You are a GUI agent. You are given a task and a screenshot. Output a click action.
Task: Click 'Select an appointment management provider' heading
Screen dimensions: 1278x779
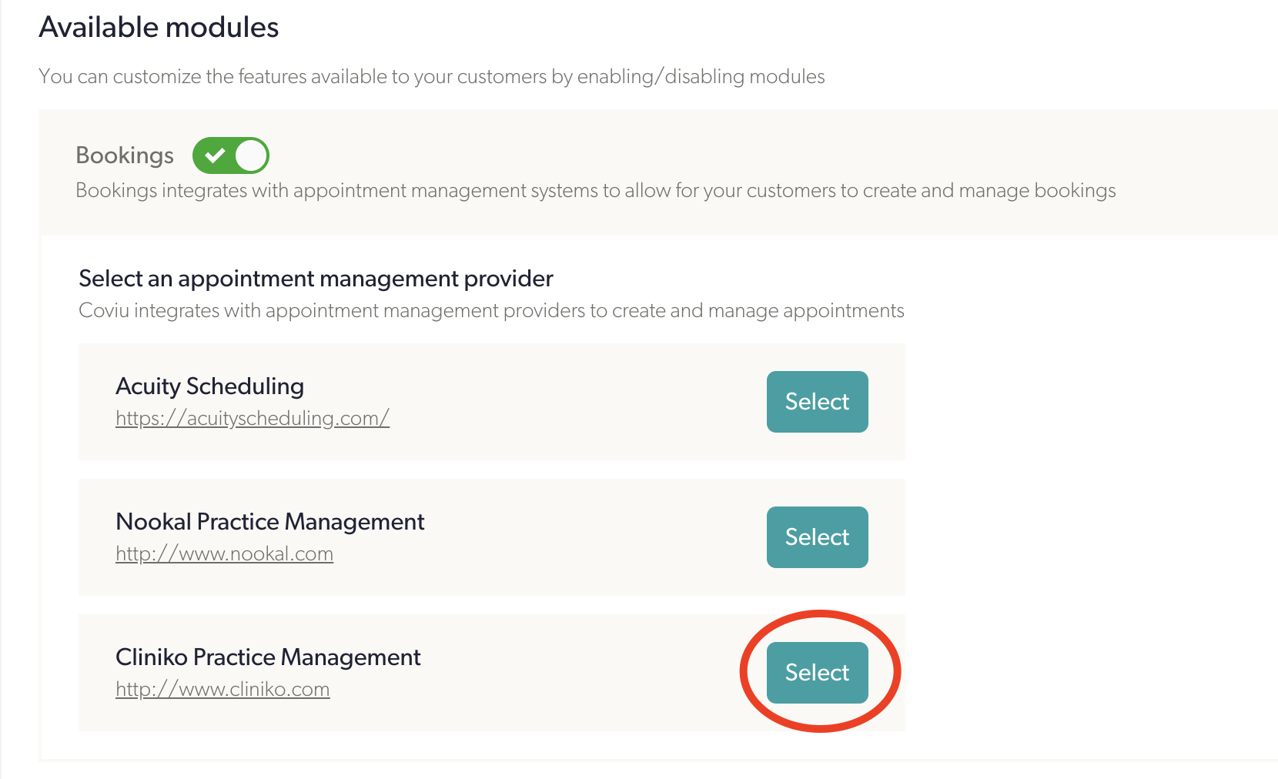pos(316,279)
